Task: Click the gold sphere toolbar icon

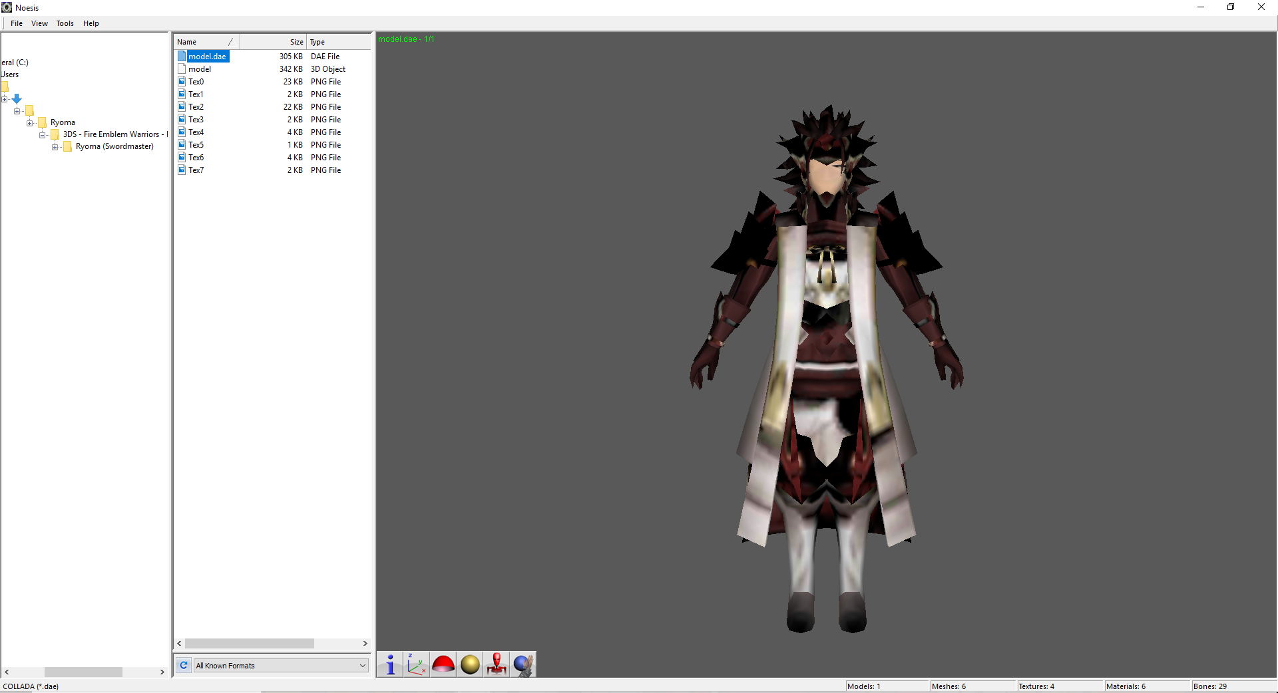Action: (470, 664)
